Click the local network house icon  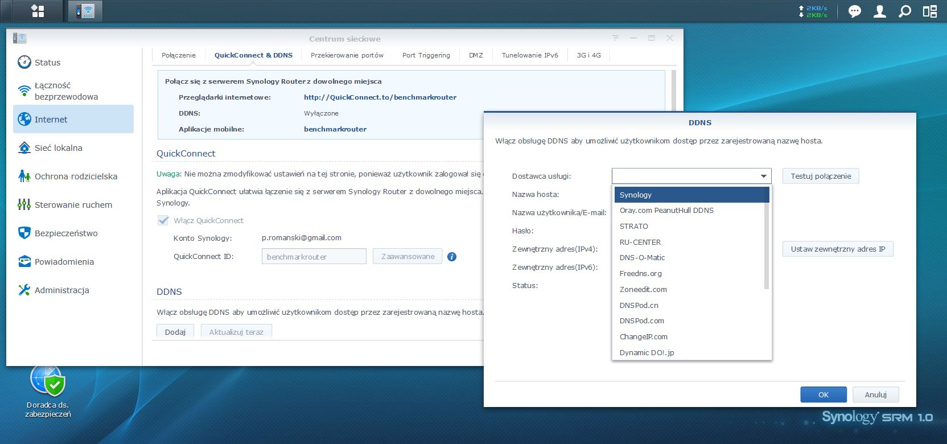point(24,147)
